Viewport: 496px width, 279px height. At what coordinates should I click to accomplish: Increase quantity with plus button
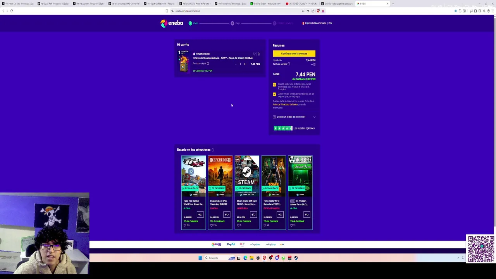pos(245,64)
